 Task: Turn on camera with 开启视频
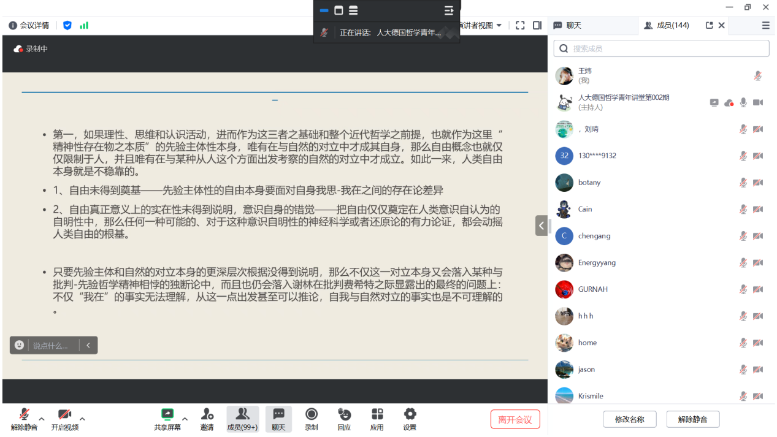click(64, 419)
